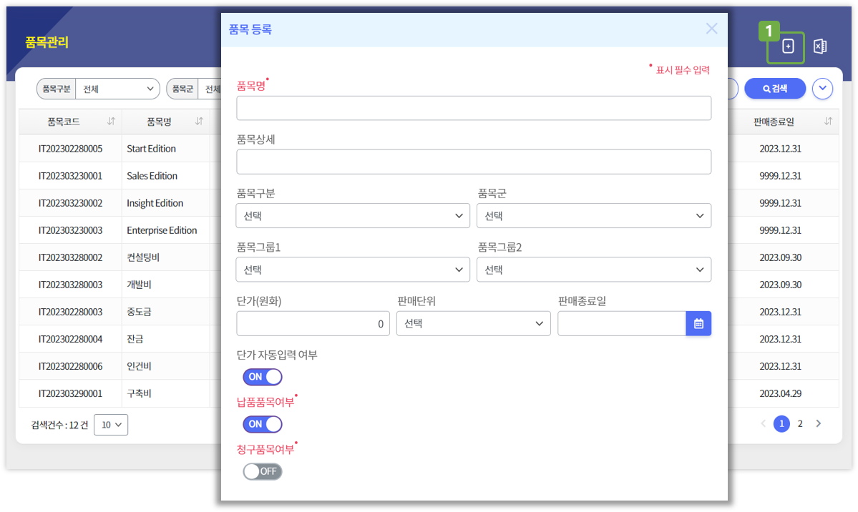Select the 인건비 row name
858x512 pixels.
(139, 367)
